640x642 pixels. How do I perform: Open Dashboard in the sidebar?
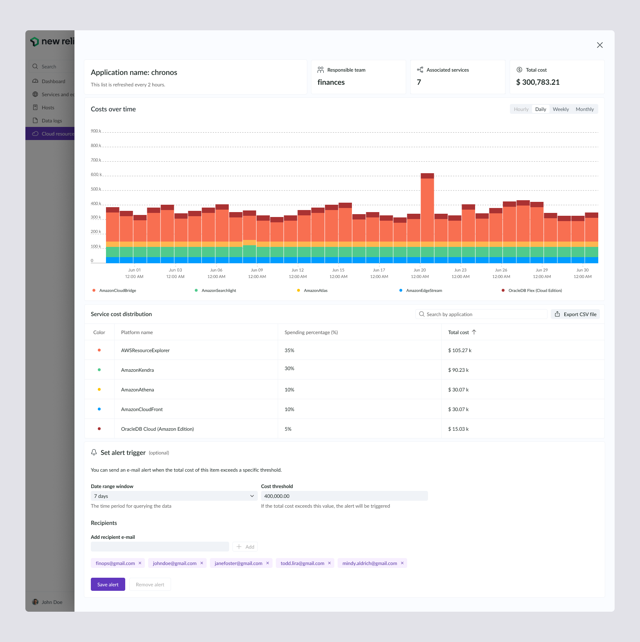[x=50, y=81]
